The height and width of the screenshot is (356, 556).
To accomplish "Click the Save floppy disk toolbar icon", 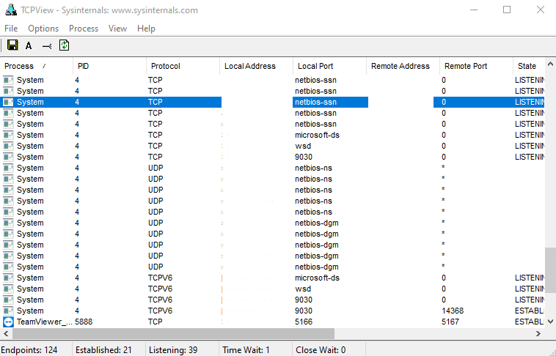I will tap(12, 45).
